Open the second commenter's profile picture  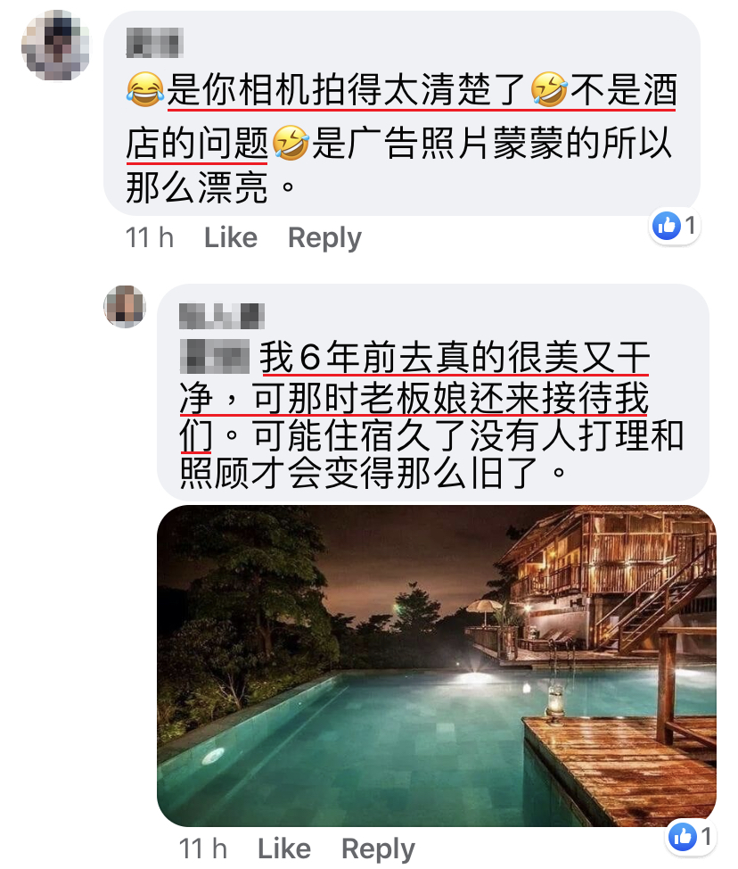click(125, 307)
